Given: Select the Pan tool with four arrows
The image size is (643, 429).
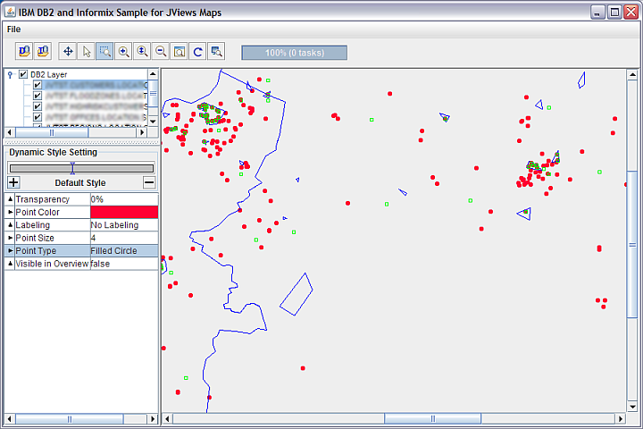Looking at the screenshot, I should [68, 51].
